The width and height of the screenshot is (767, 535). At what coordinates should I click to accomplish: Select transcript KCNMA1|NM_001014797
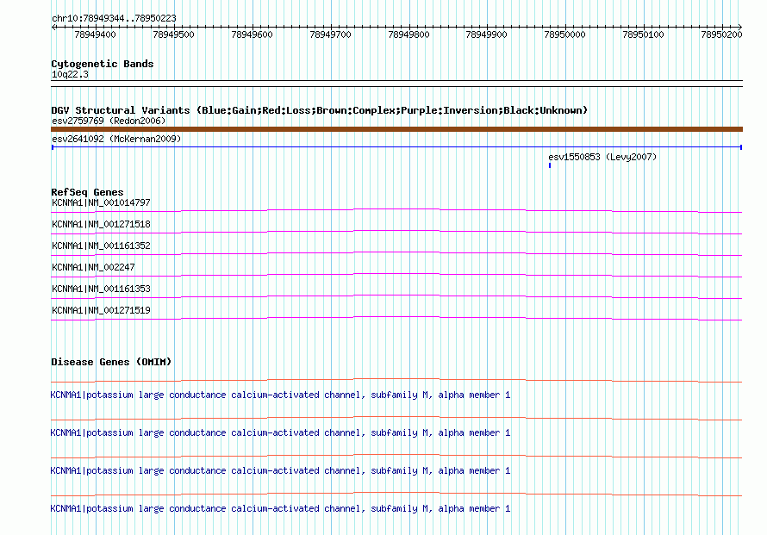pos(101,202)
